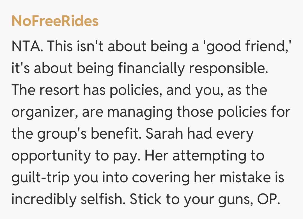Viewport: 303px width, 219px height.
Task: Click the phrase 'Stick to your guns'
Action: point(188,200)
